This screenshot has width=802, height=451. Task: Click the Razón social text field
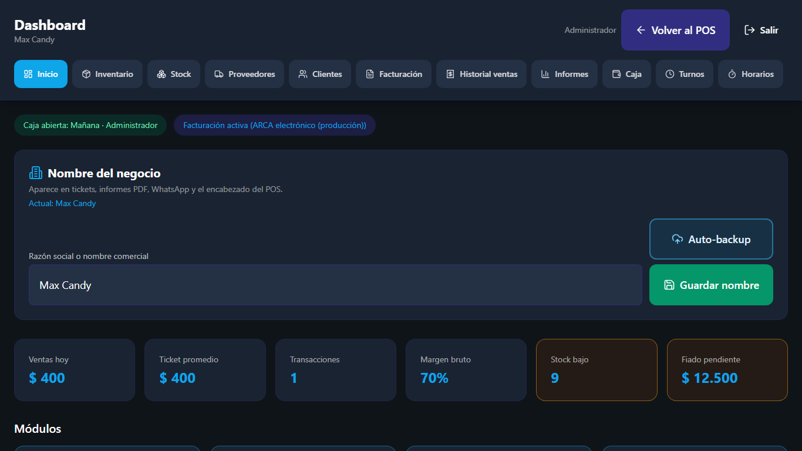(x=335, y=285)
